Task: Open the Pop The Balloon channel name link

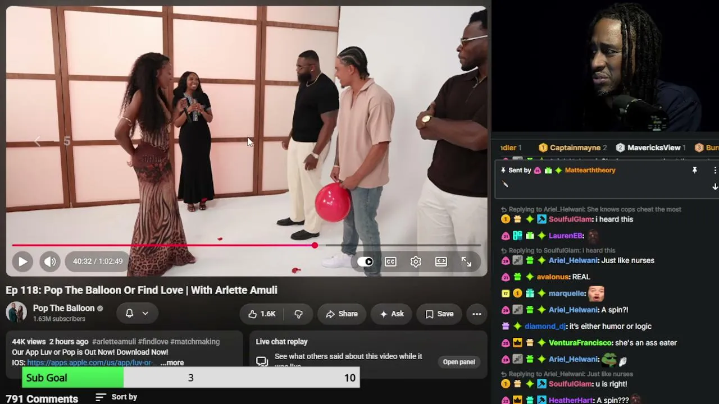Action: pyautogui.click(x=63, y=308)
